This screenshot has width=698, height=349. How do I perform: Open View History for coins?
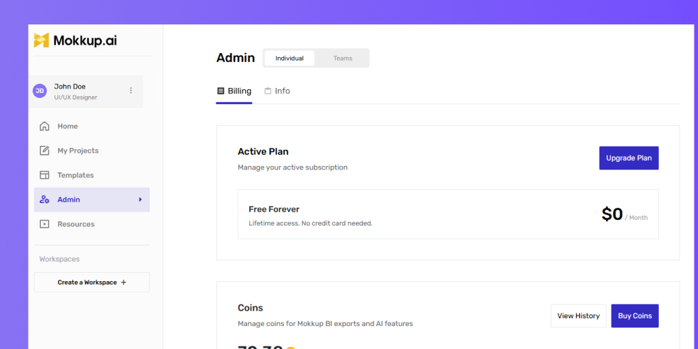pos(578,316)
